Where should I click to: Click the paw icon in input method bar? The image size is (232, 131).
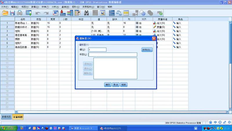[211, 122]
